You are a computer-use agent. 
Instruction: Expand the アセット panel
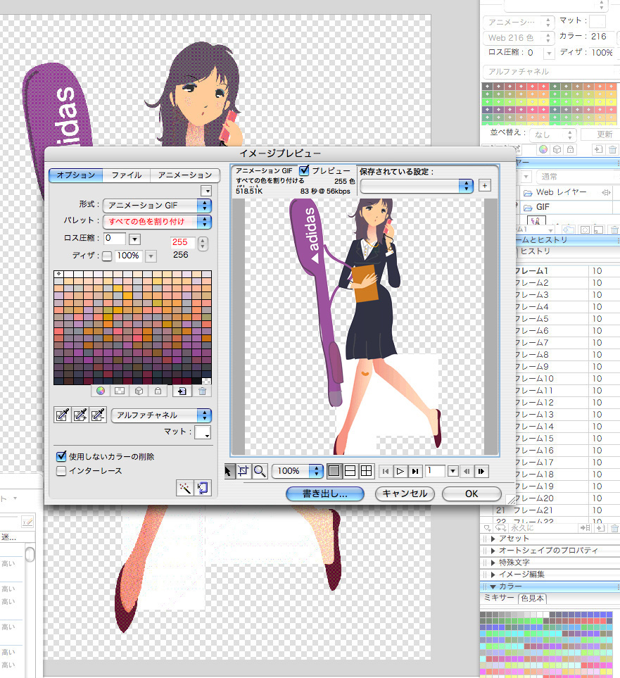[493, 539]
